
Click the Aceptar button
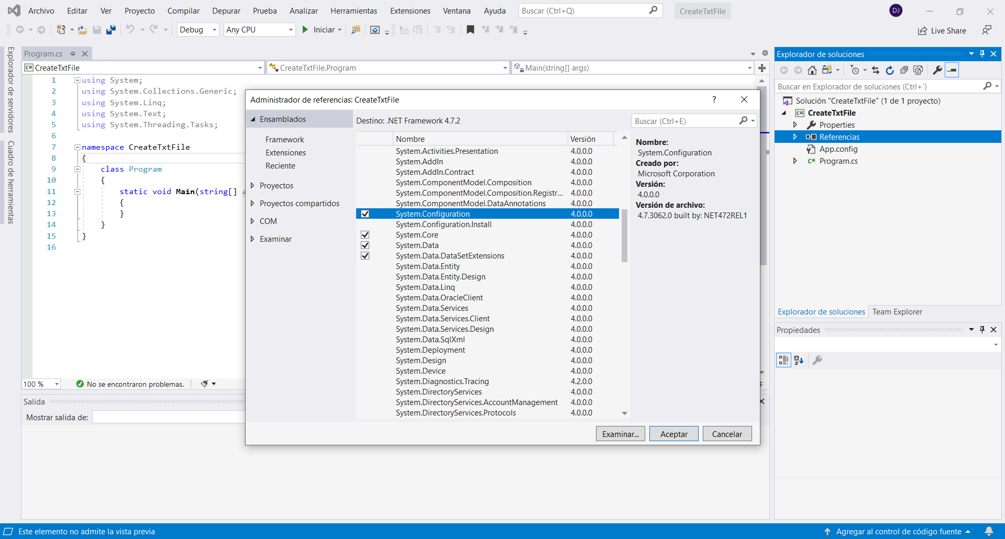click(673, 434)
